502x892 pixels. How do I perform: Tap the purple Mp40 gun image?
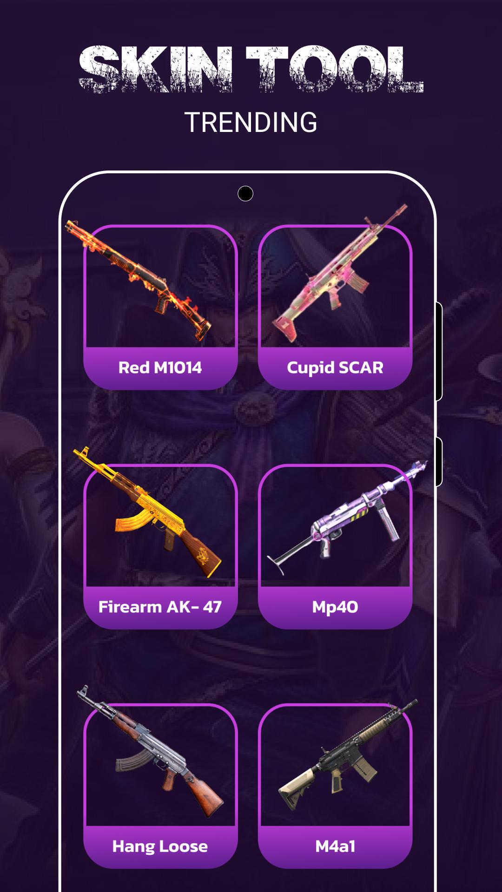point(346,517)
